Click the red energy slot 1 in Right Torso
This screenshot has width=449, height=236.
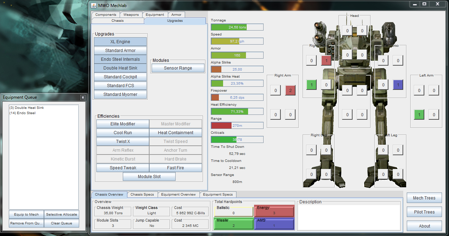326,61
